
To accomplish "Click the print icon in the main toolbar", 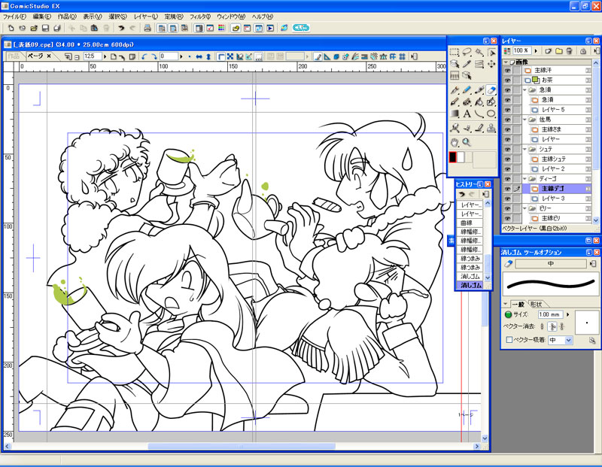I will click(x=147, y=28).
